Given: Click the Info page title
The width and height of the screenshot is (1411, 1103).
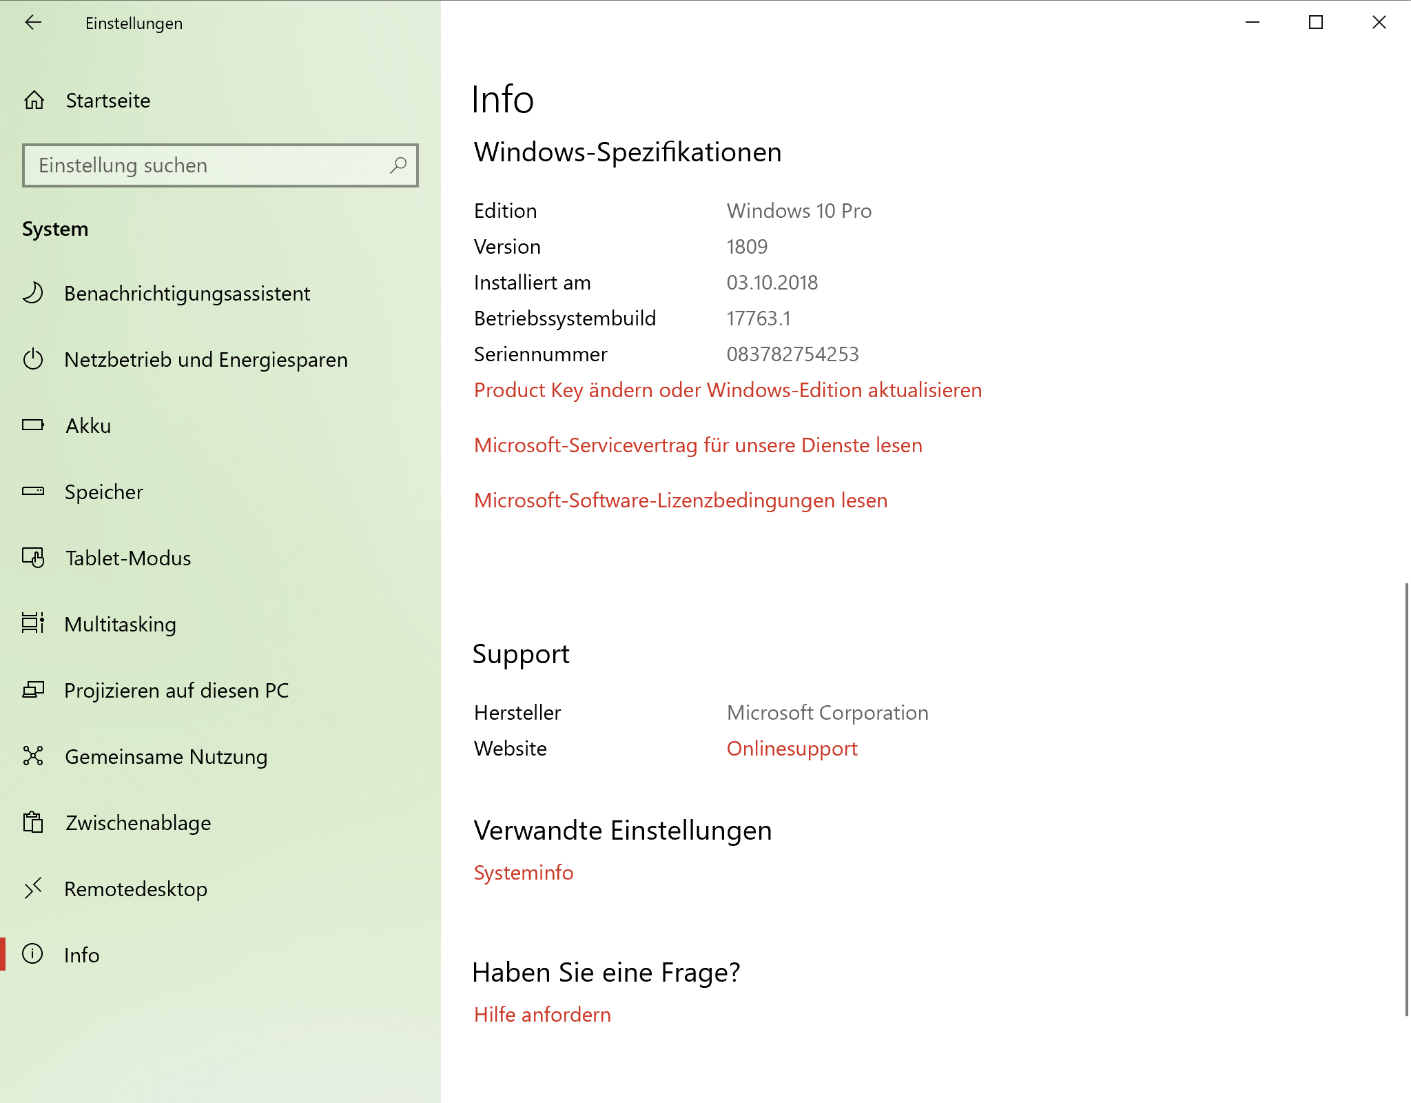Looking at the screenshot, I should 503,99.
